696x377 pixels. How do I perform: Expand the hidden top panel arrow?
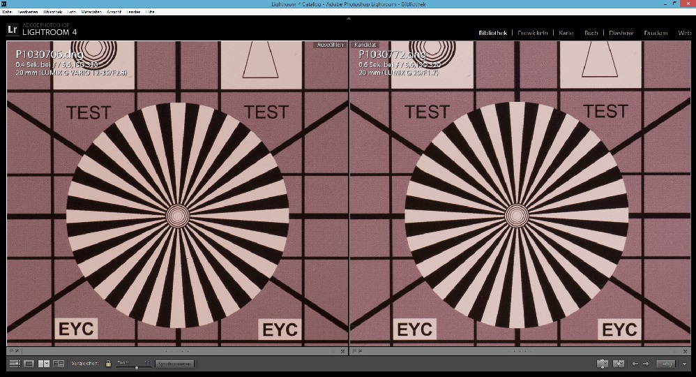[348, 18]
